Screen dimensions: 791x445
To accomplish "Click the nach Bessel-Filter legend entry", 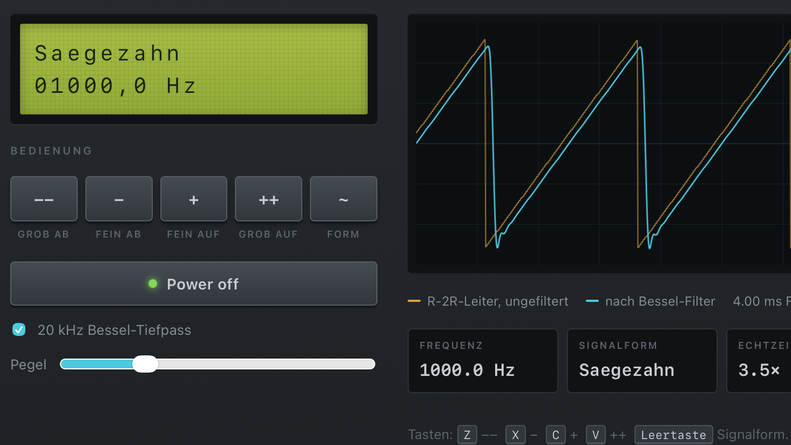I will point(651,301).
